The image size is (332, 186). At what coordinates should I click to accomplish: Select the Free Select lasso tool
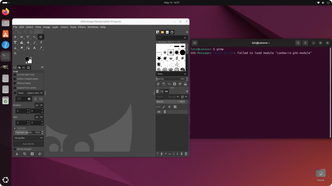(x=28, y=37)
